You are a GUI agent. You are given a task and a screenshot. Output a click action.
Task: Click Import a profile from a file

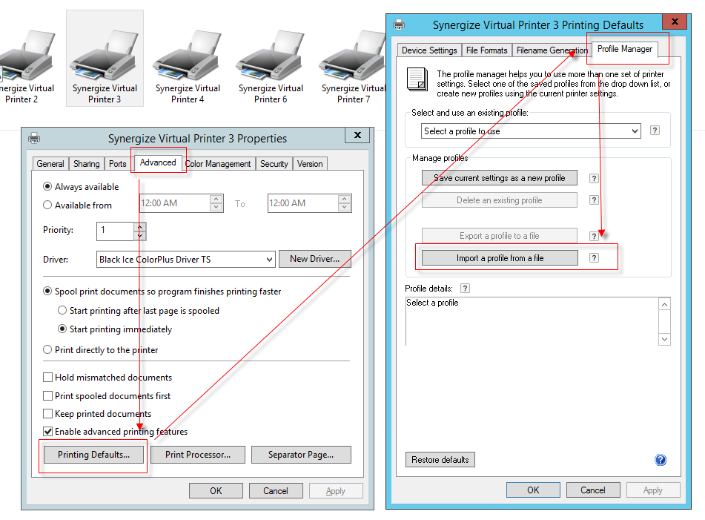coord(500,257)
